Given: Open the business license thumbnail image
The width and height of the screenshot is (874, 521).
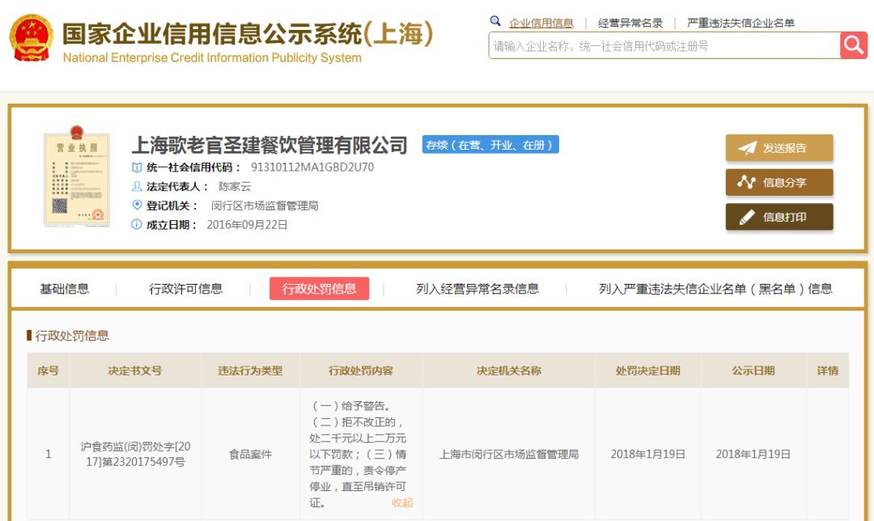Looking at the screenshot, I should [x=77, y=176].
